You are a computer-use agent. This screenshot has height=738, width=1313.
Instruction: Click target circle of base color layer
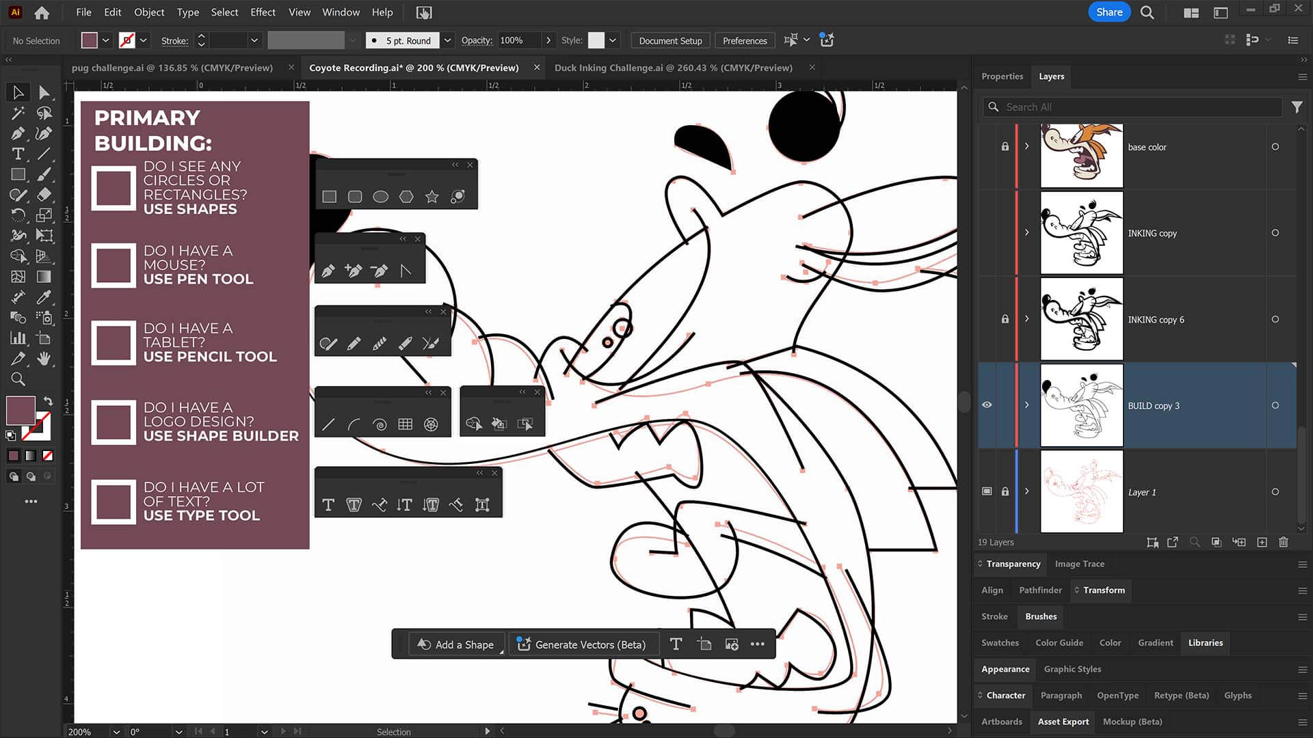pos(1275,147)
